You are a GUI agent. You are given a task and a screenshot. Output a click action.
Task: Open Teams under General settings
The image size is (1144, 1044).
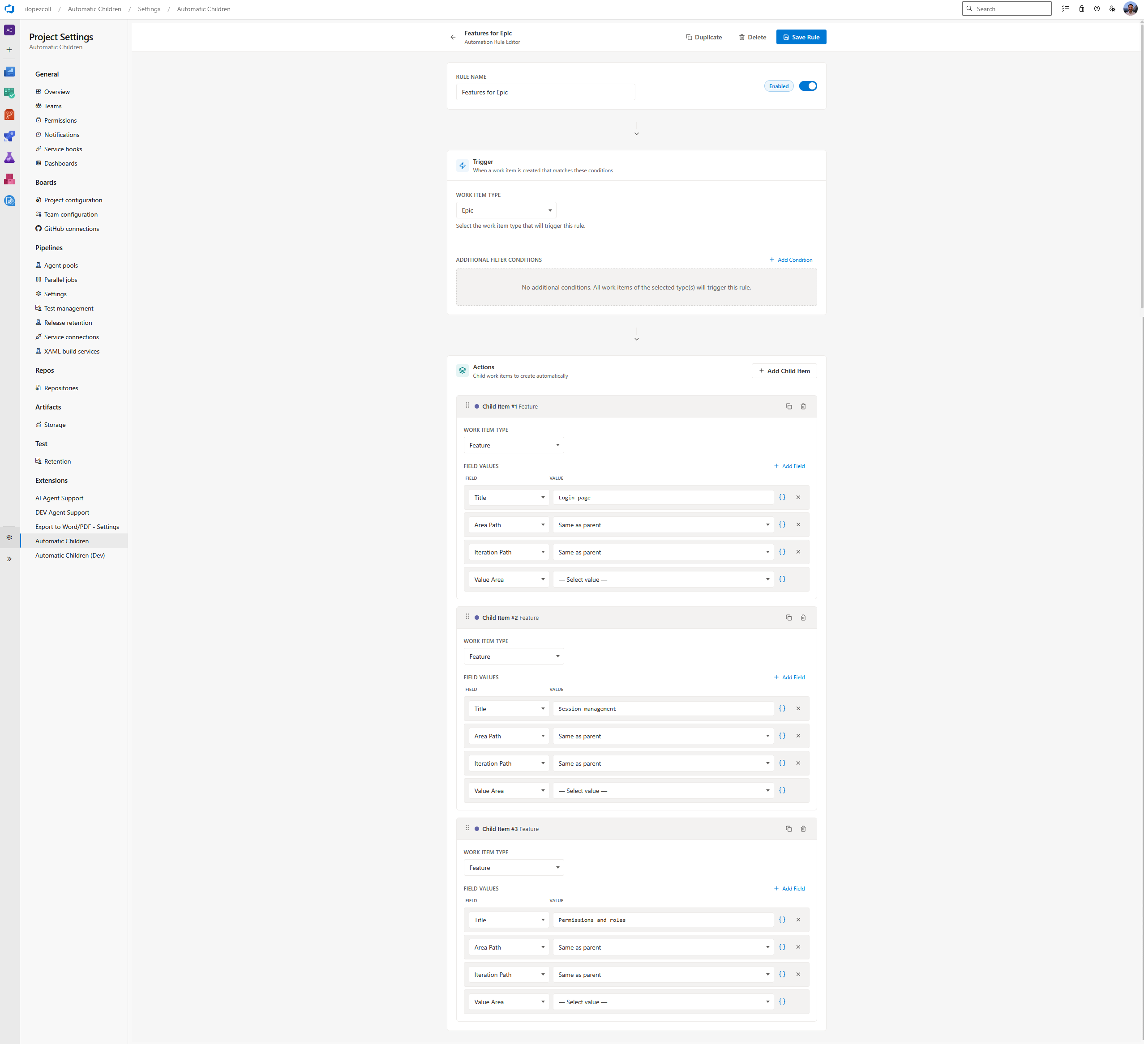53,106
